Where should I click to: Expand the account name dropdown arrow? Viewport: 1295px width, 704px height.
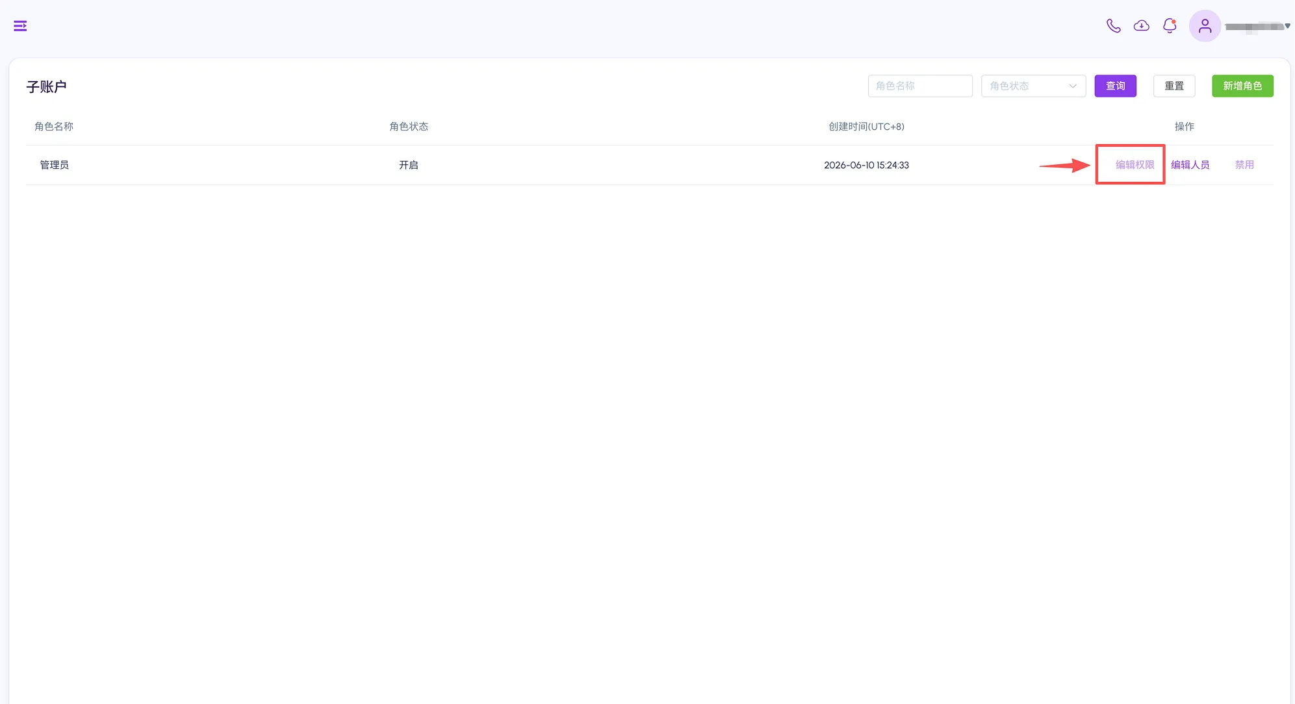pyautogui.click(x=1287, y=26)
